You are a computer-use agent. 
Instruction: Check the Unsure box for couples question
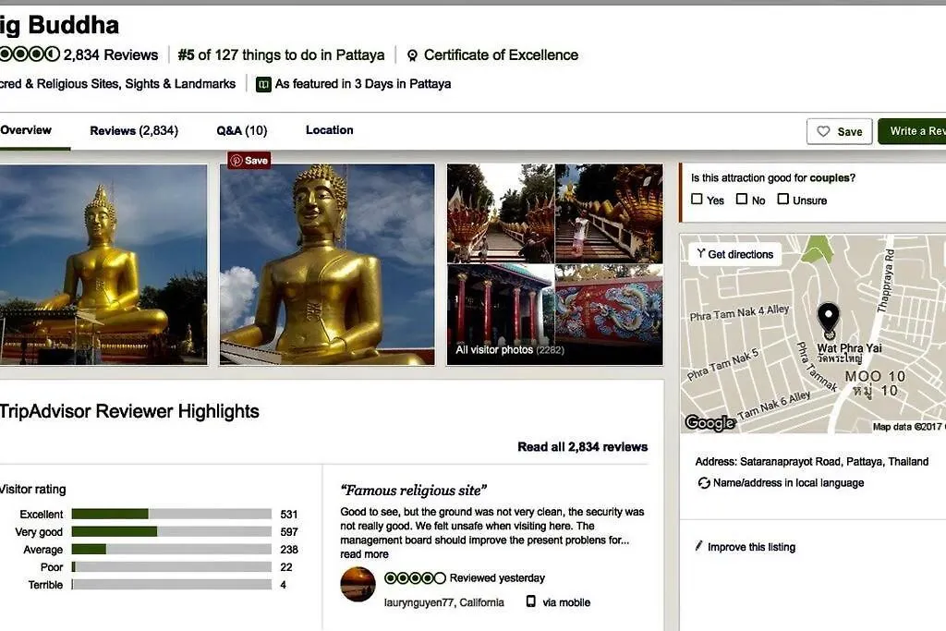(x=782, y=199)
